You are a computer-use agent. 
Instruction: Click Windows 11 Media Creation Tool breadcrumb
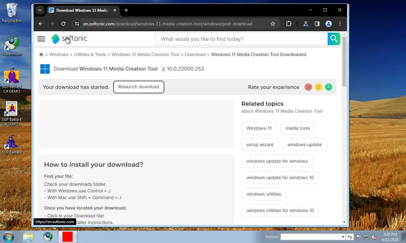145,54
